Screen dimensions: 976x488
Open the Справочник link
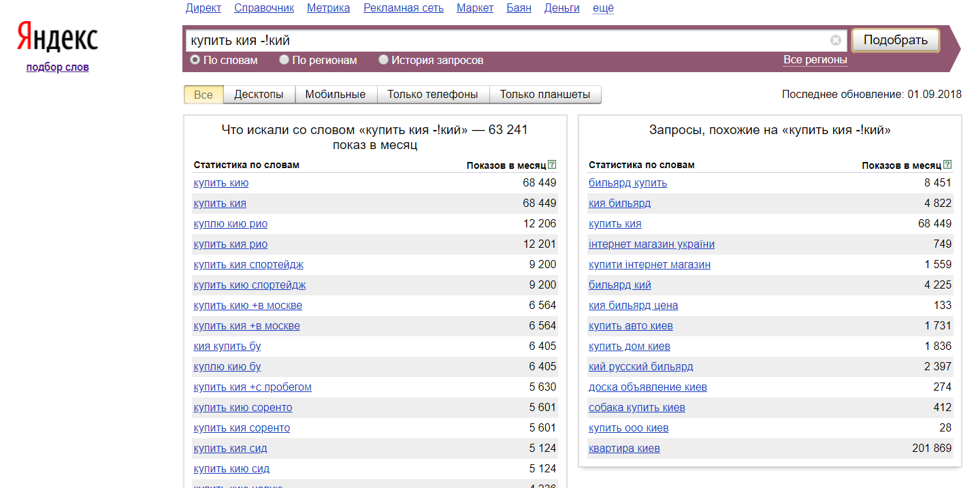pyautogui.click(x=264, y=8)
